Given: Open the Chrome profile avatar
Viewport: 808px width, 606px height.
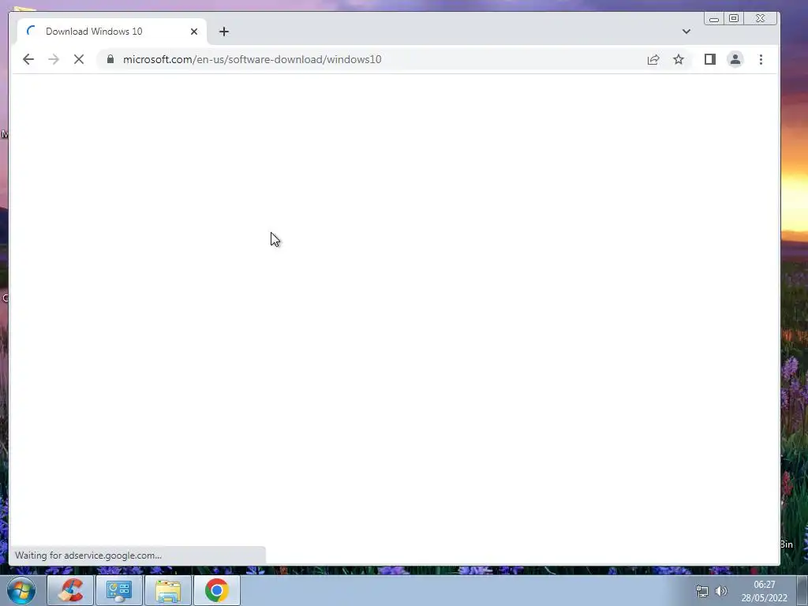Looking at the screenshot, I should coord(735,59).
